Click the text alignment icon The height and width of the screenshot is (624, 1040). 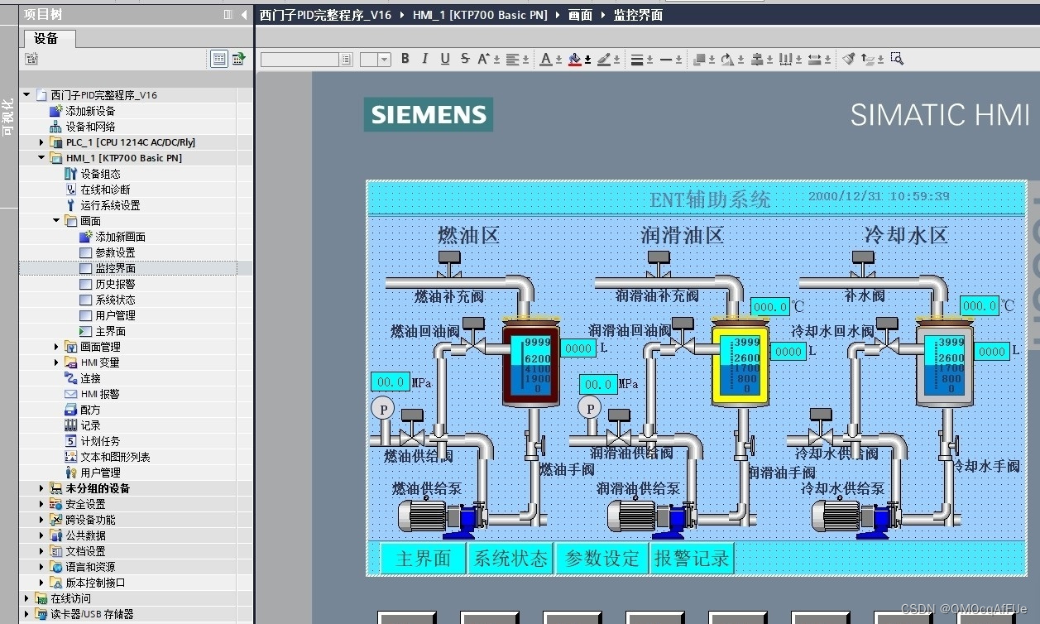click(x=514, y=59)
